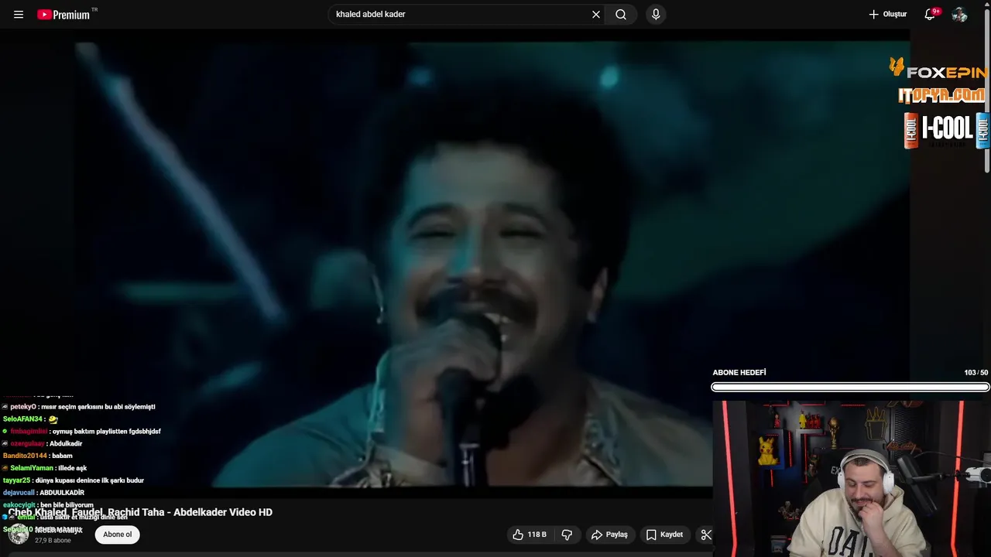Clear the search text with X icon
991x557 pixels.
tap(596, 15)
